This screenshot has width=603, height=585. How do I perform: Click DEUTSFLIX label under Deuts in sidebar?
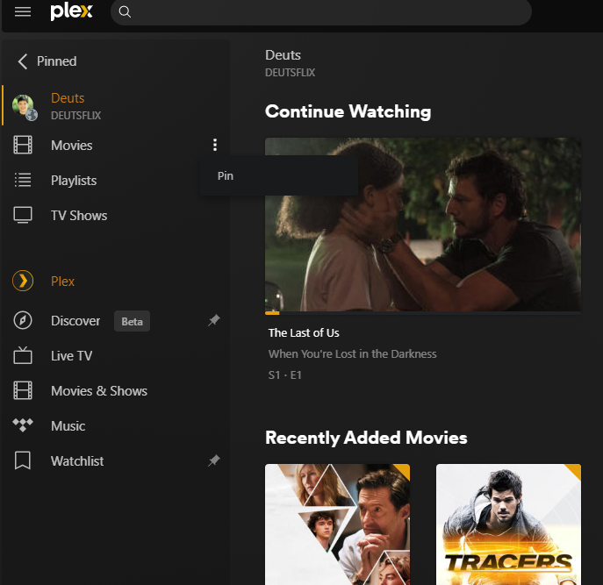75,115
